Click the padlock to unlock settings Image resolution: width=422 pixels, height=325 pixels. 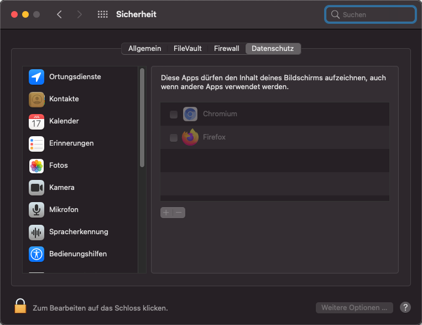[x=20, y=306]
